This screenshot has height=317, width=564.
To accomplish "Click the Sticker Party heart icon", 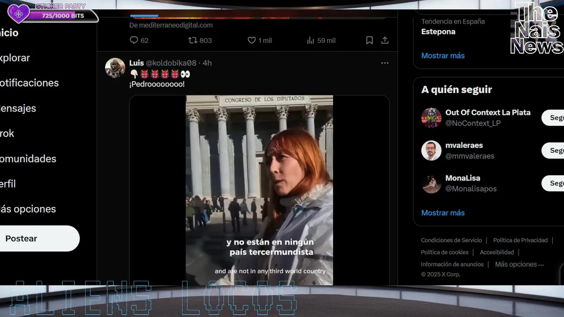I will (19, 14).
